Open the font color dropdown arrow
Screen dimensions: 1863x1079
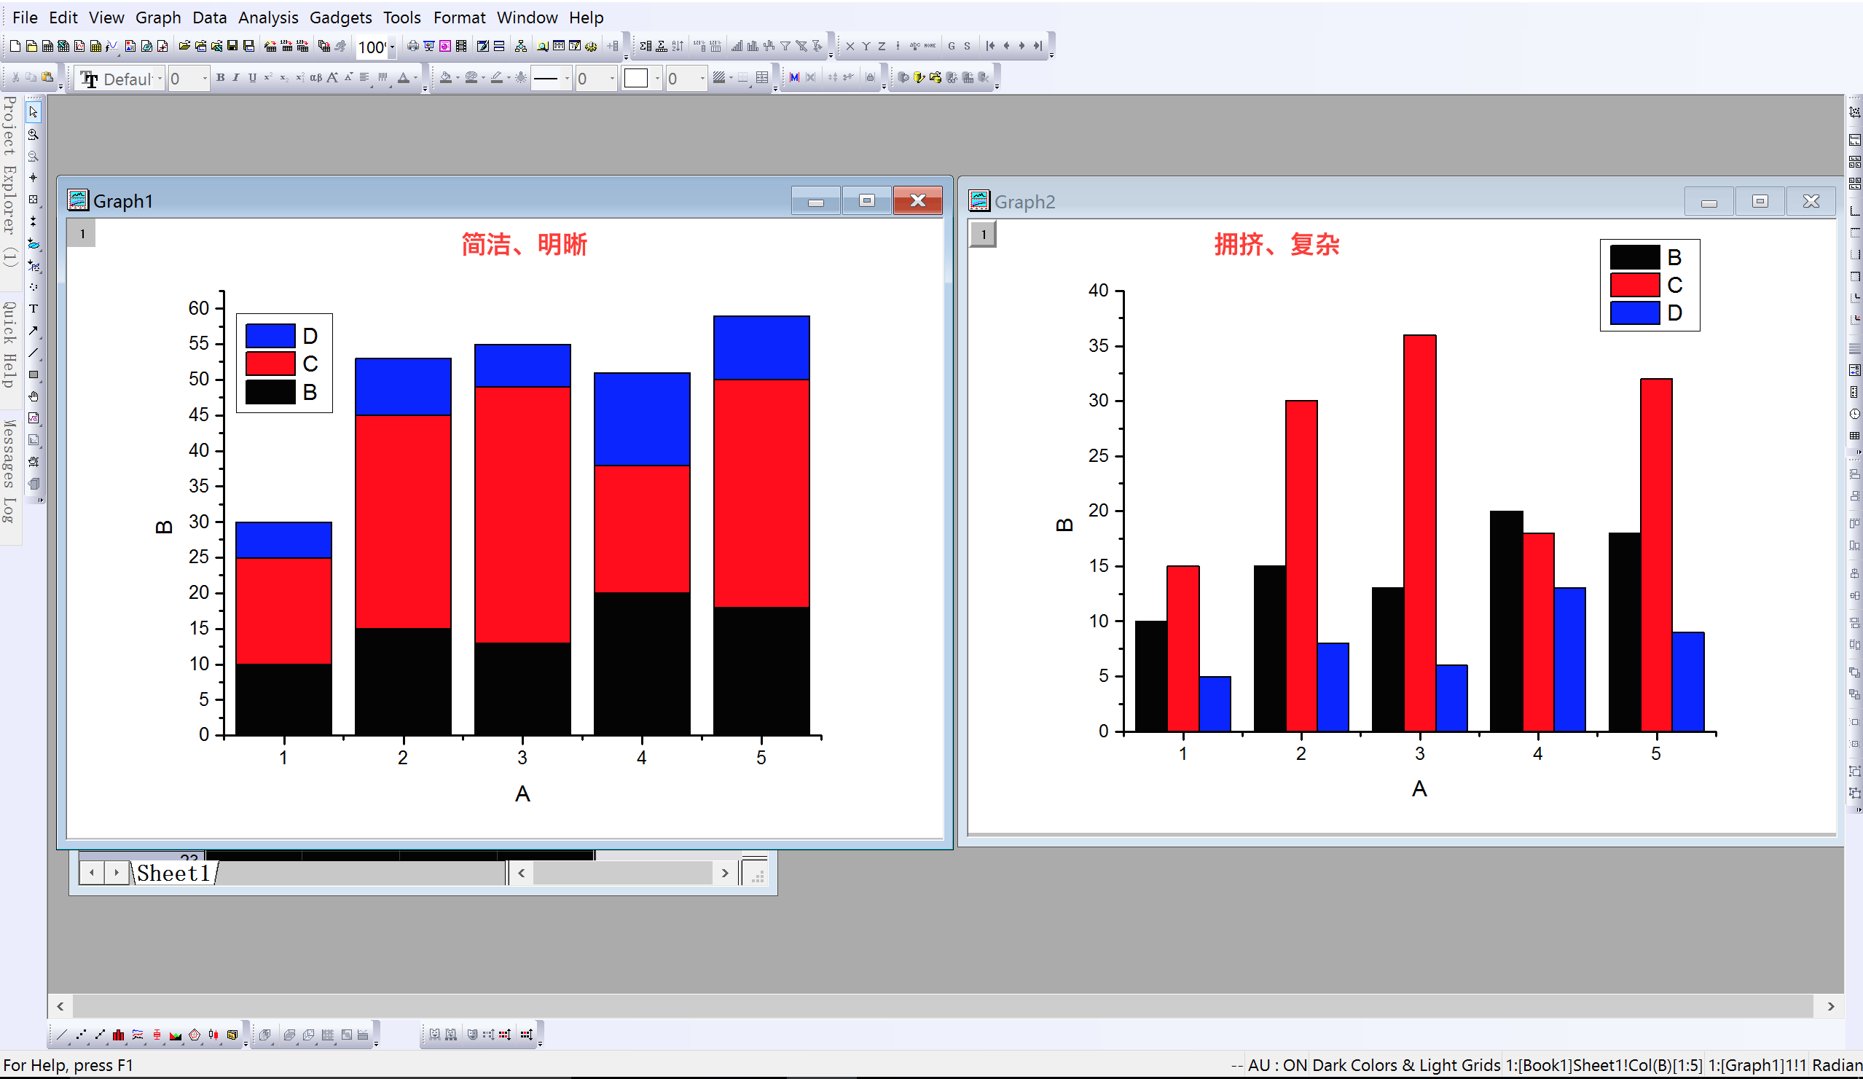(x=415, y=79)
